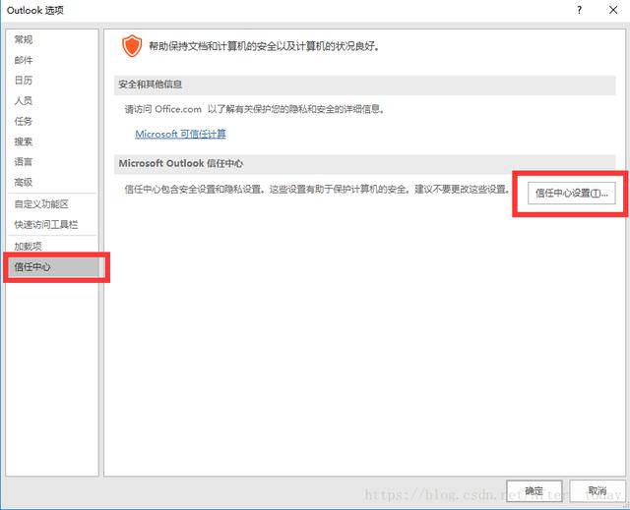Click the Microsoft Outlook 信任中心 header
Image resolution: width=630 pixels, height=510 pixels.
tap(365, 163)
